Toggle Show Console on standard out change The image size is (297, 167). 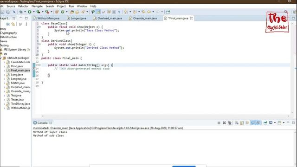253,123
